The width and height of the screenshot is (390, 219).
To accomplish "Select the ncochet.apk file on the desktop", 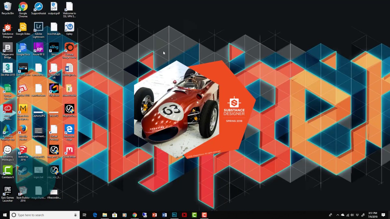I will coord(54,29).
